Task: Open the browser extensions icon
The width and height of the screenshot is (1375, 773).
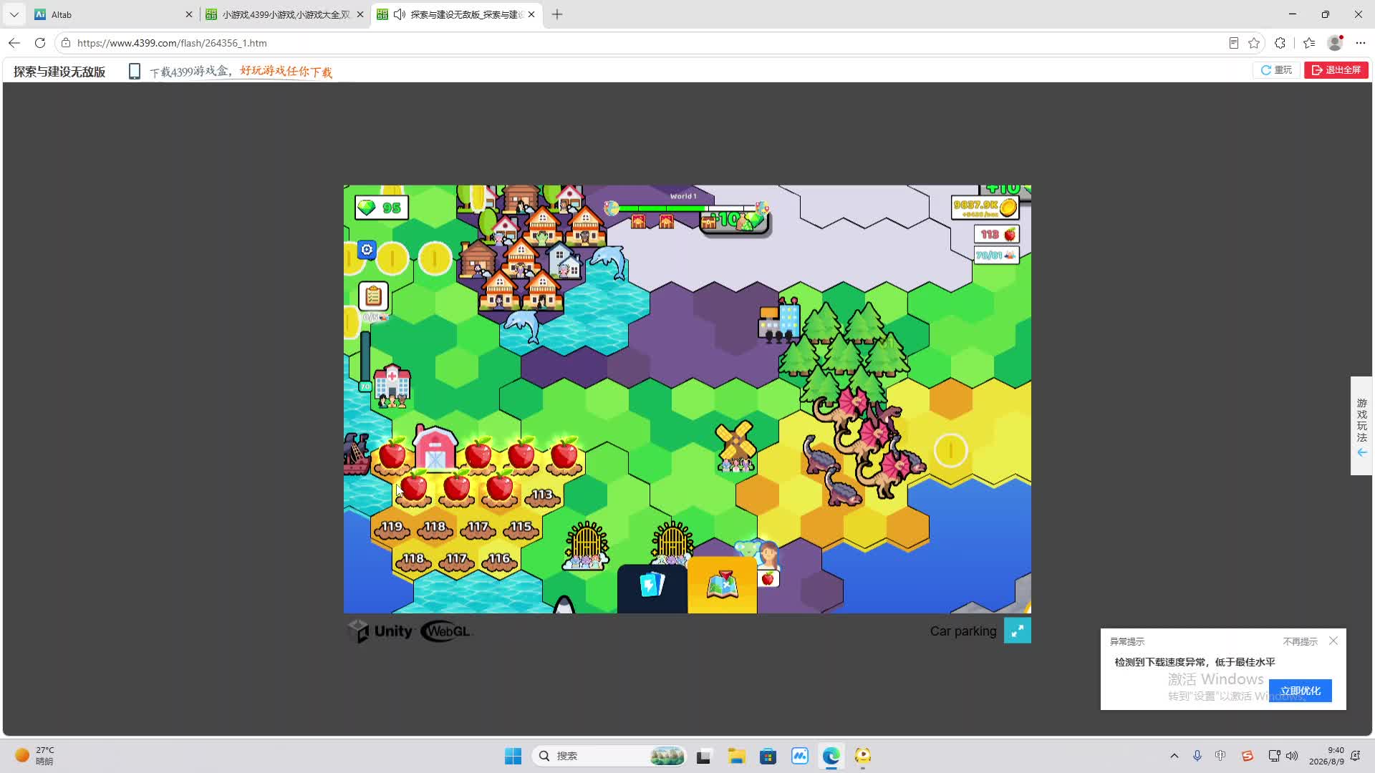Action: click(x=1280, y=43)
